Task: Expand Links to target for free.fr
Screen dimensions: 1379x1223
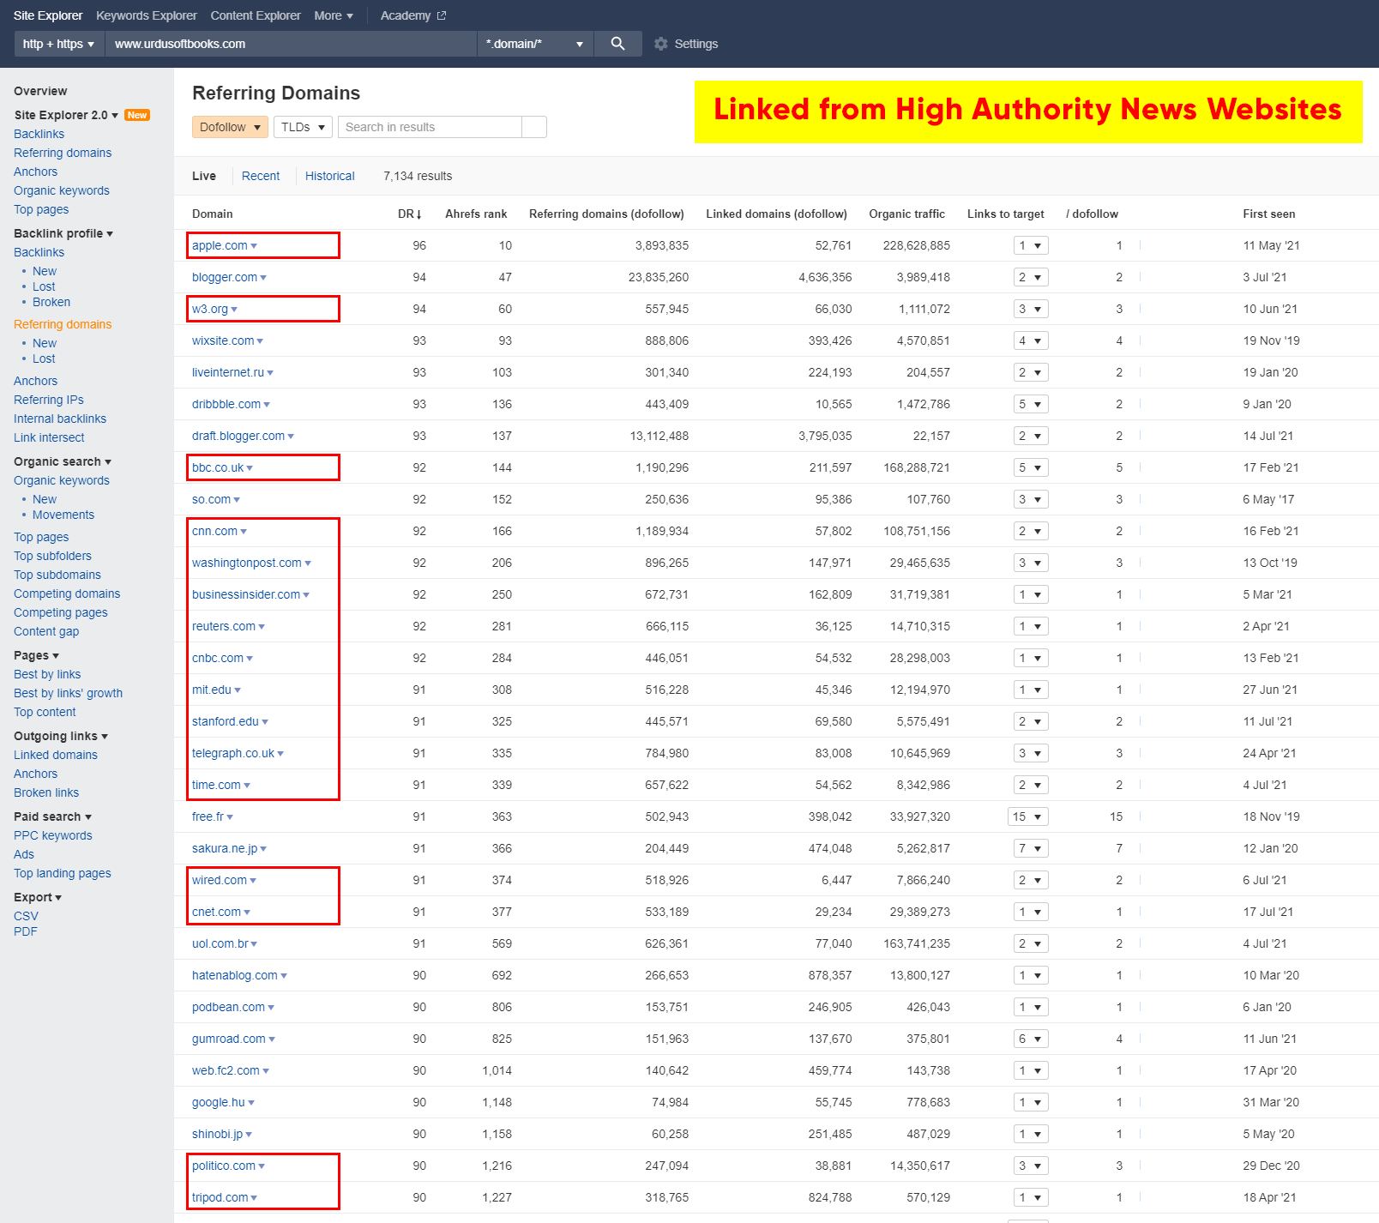Action: 1027,816
